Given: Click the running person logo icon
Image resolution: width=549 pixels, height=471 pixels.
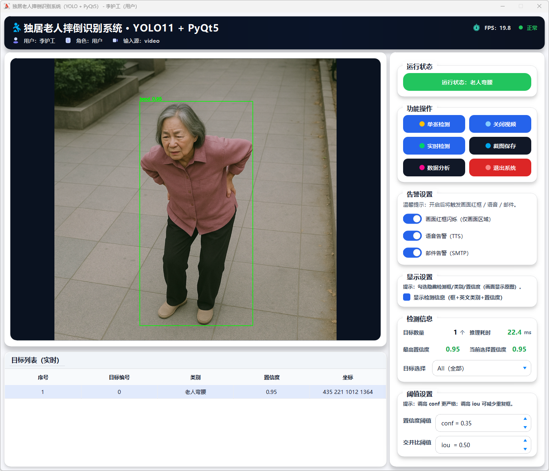Looking at the screenshot, I should click(17, 27).
